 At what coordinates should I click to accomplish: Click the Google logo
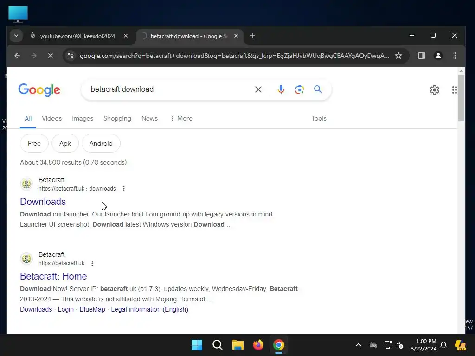click(x=39, y=89)
